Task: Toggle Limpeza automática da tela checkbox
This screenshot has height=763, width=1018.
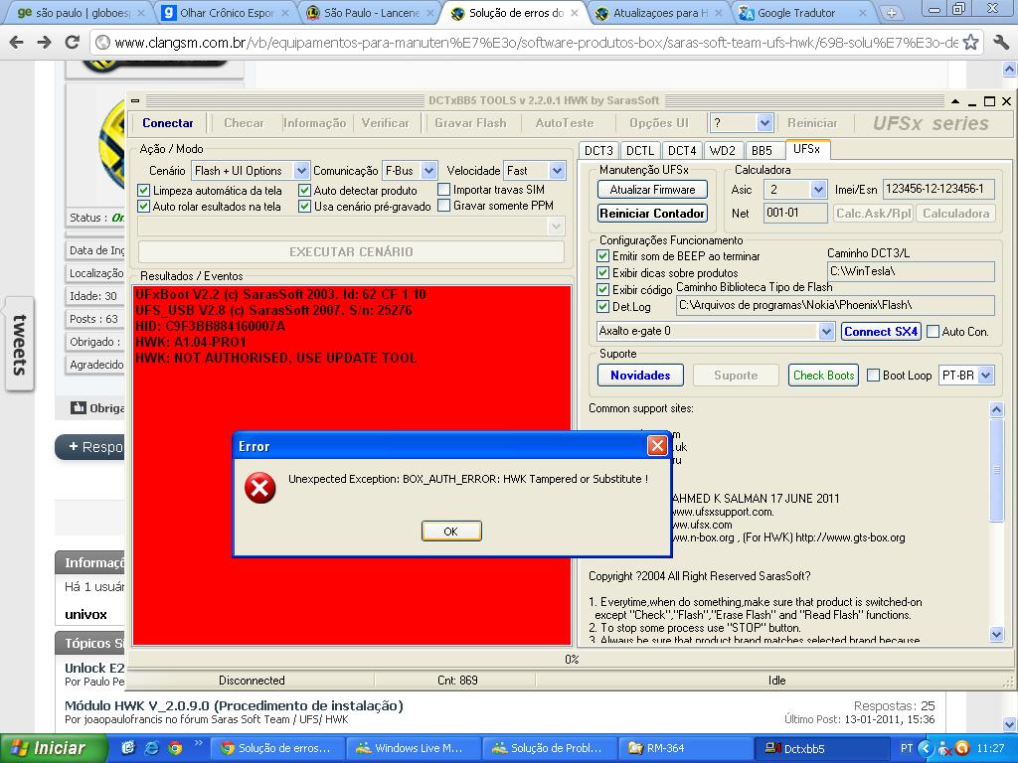Action: tap(144, 190)
